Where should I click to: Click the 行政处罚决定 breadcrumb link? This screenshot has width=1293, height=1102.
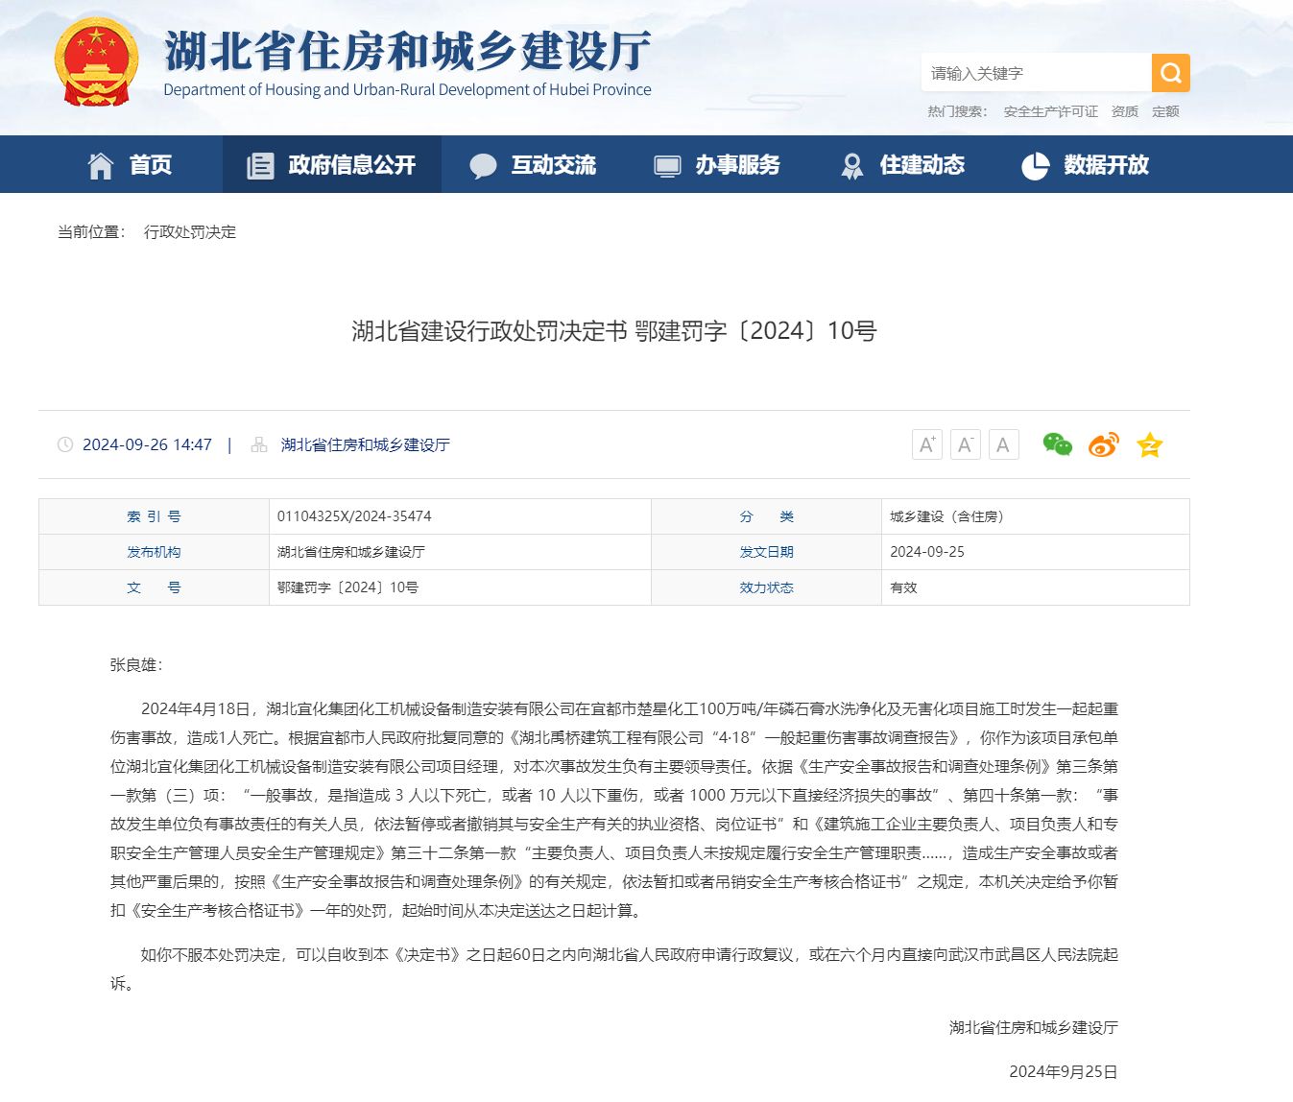(190, 232)
